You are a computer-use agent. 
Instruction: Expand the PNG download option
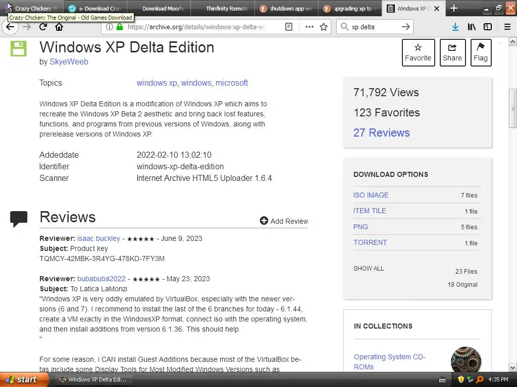click(x=360, y=227)
